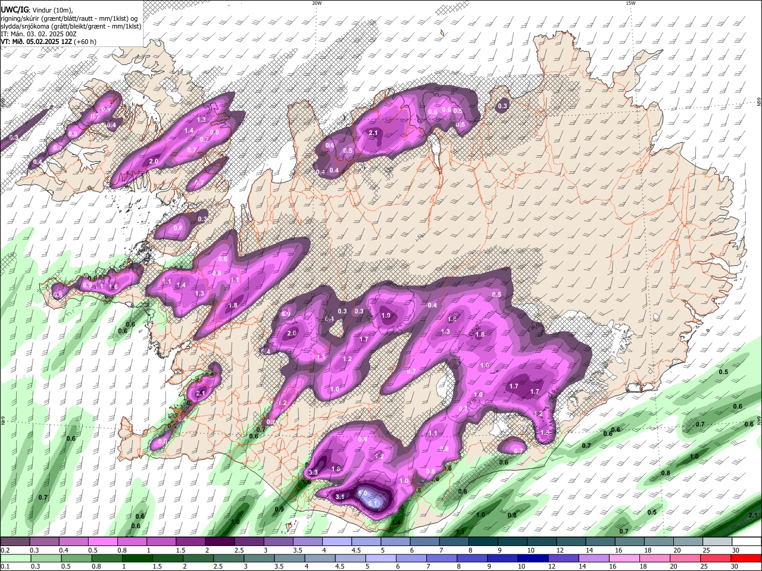Click the 'UWC/IG: Vindur (10m)' title line

point(36,10)
